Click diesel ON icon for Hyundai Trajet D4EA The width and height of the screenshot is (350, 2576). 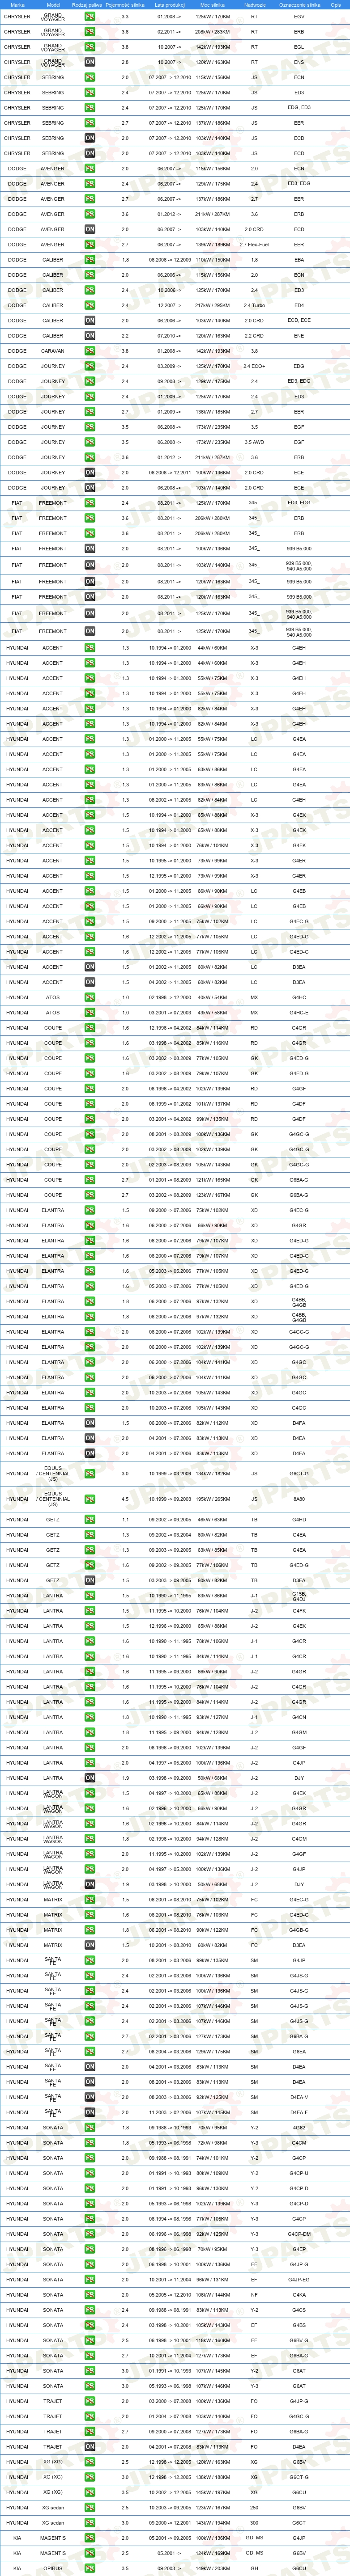90,2447
